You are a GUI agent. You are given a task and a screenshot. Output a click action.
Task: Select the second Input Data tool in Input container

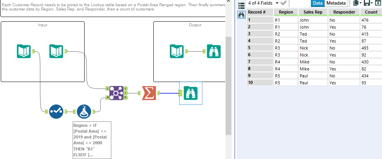coord(56,51)
